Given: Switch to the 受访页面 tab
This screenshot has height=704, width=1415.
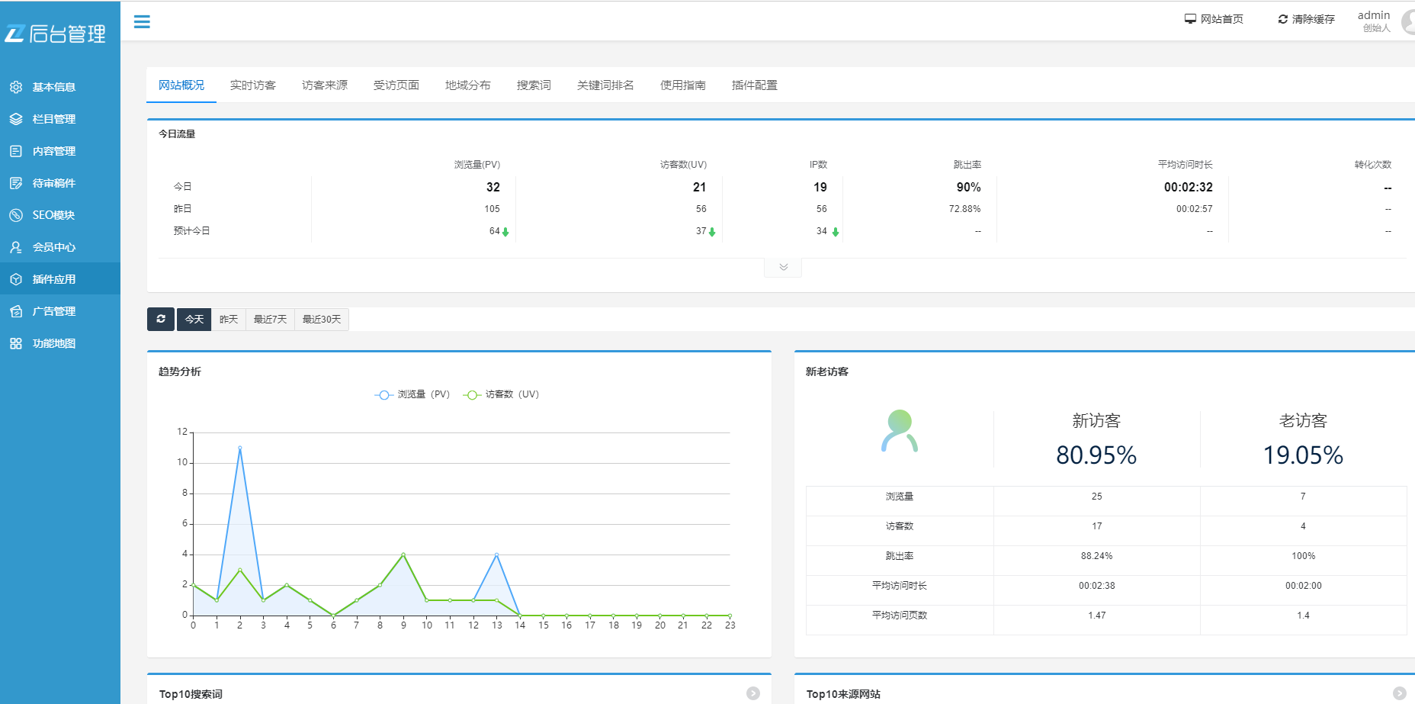Looking at the screenshot, I should [x=396, y=85].
